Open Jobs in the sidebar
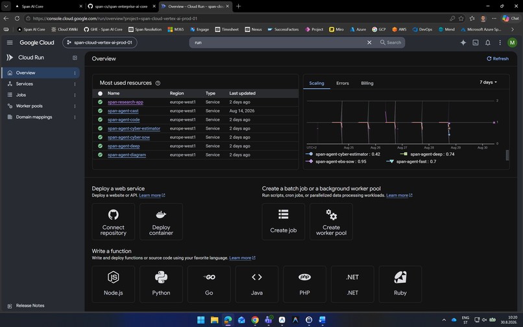This screenshot has width=523, height=327. [21, 95]
